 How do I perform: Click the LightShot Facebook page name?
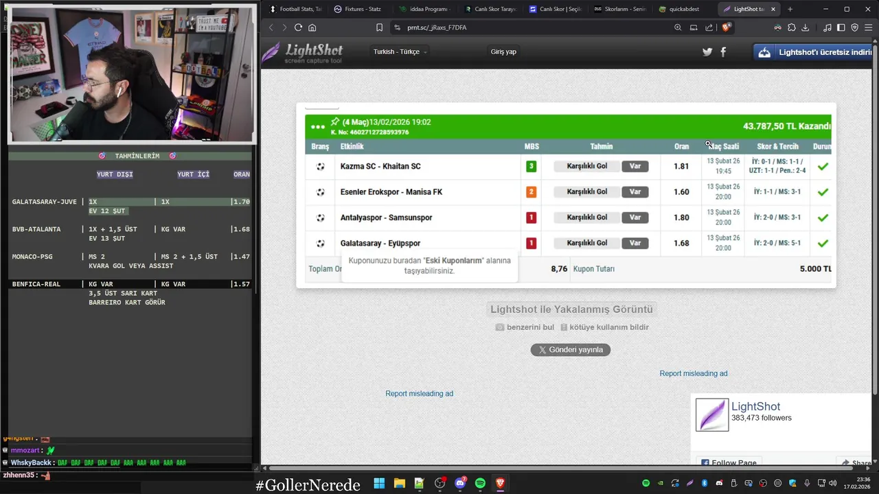tap(755, 406)
